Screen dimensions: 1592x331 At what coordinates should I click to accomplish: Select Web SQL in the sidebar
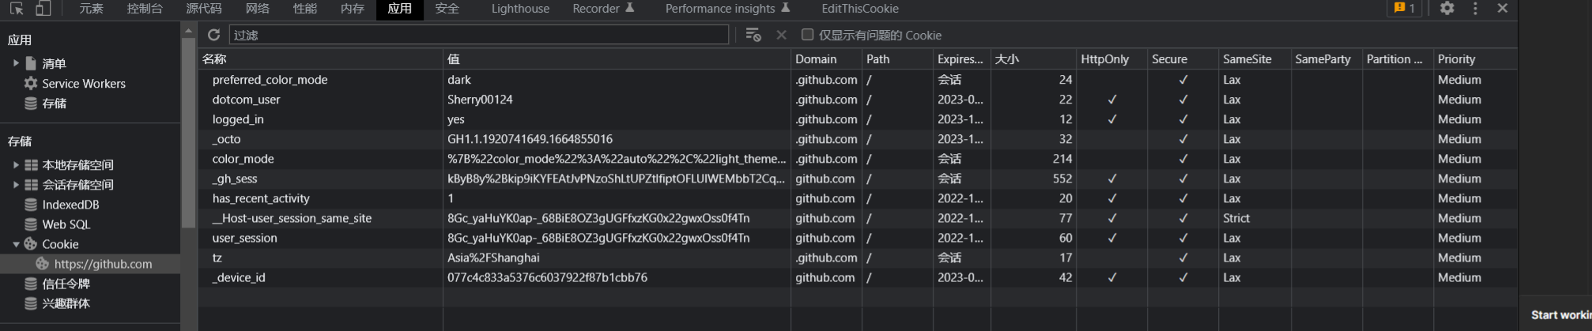pyautogui.click(x=66, y=224)
